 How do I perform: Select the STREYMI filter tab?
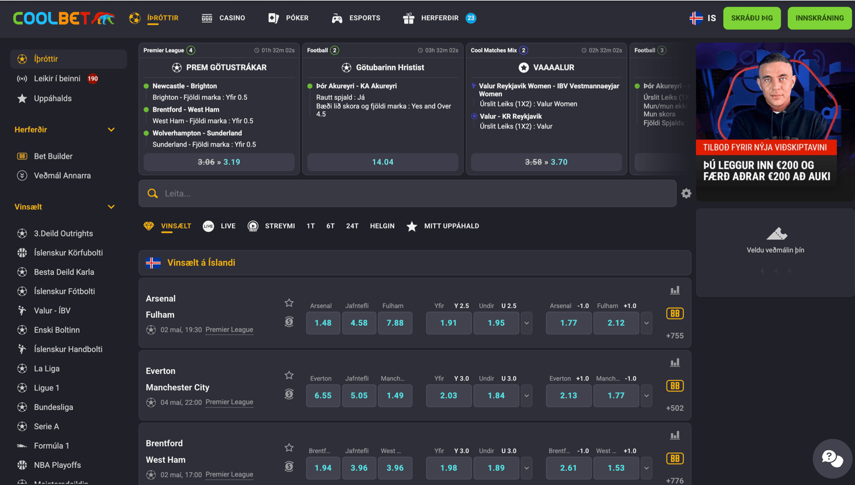271,226
